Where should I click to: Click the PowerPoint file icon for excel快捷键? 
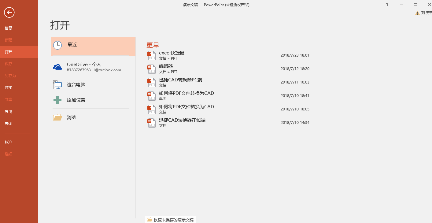coord(152,56)
